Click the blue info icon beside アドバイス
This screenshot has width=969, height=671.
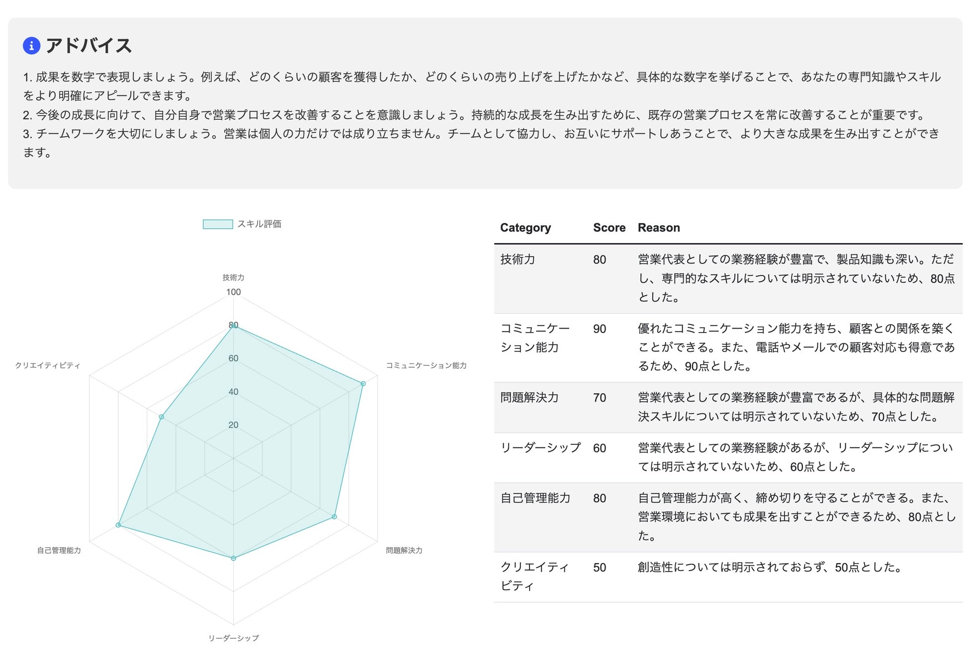tap(31, 46)
